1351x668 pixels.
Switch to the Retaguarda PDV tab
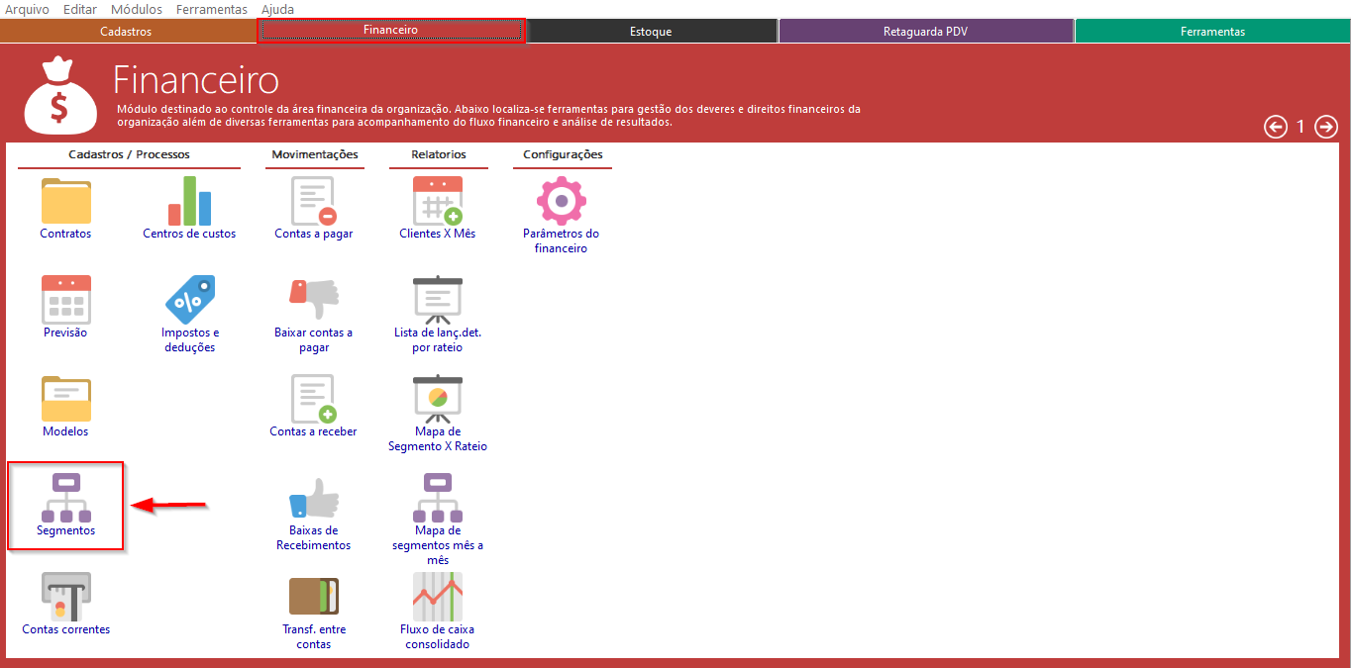(x=925, y=32)
